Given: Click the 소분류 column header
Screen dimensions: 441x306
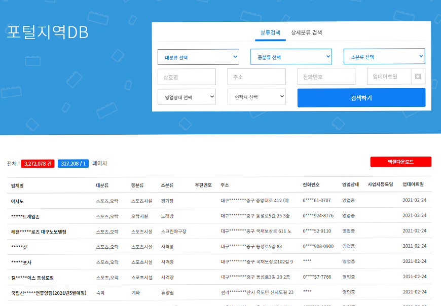Looking at the screenshot, I should point(167,185).
